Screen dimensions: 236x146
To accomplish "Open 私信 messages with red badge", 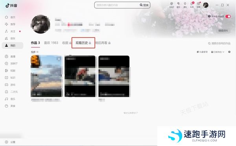I will pyautogui.click(x=192, y=5).
